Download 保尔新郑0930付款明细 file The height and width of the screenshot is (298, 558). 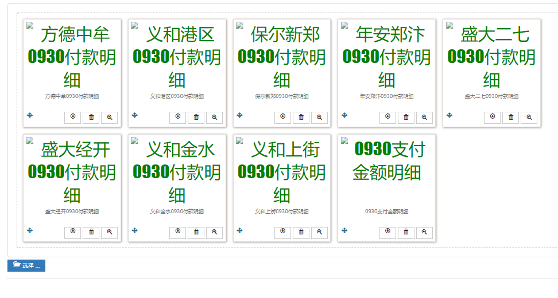(282, 117)
